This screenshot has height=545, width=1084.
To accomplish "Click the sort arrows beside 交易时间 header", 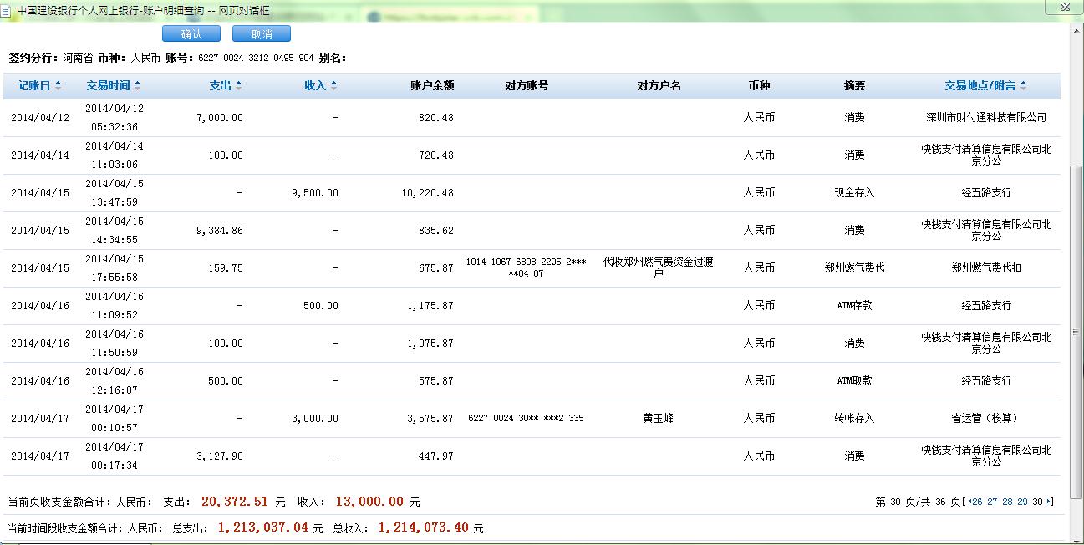I will pyautogui.click(x=138, y=86).
